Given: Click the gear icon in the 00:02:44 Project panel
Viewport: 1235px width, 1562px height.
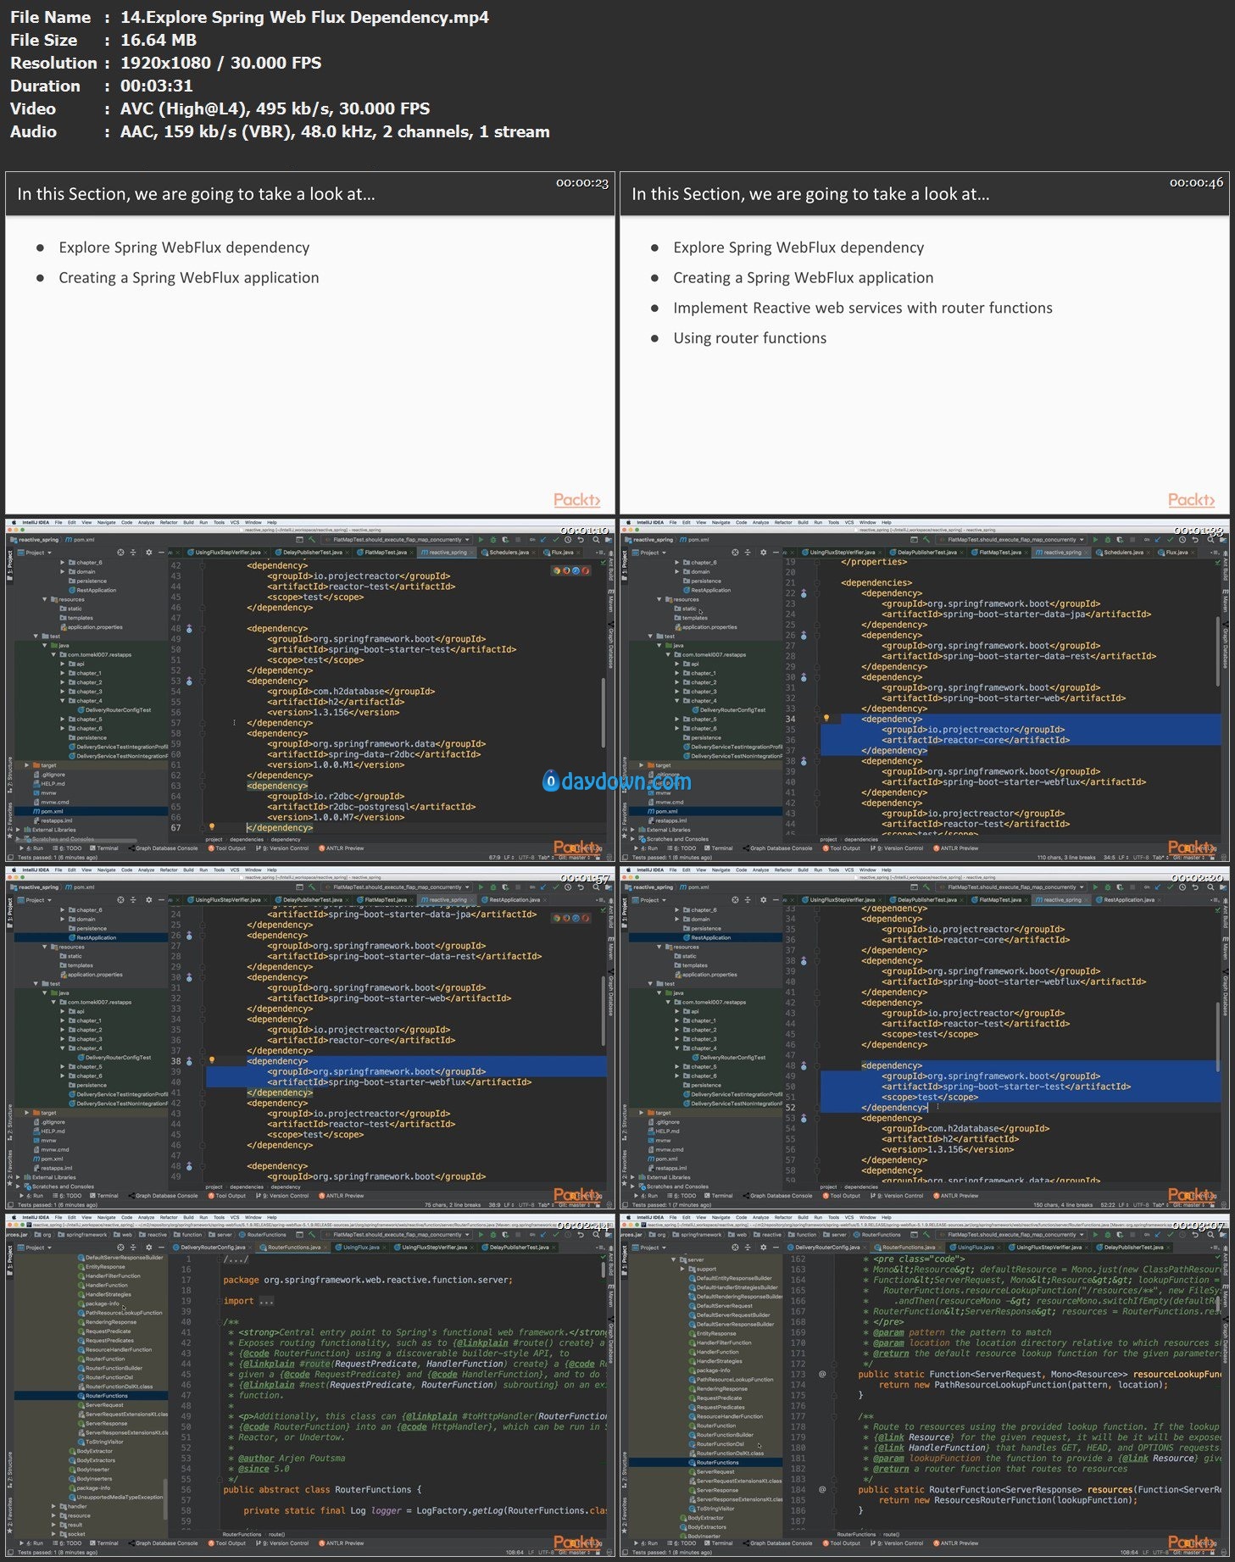Looking at the screenshot, I should [148, 1248].
